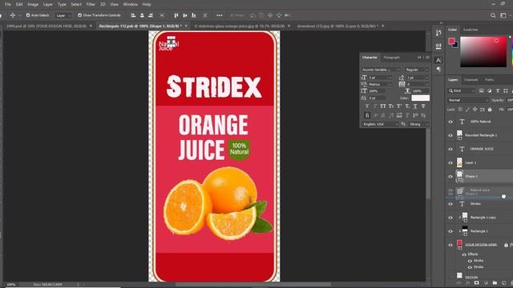The height and width of the screenshot is (288, 513).
Task: Open the three-dots more align options
Action: pyautogui.click(x=219, y=15)
